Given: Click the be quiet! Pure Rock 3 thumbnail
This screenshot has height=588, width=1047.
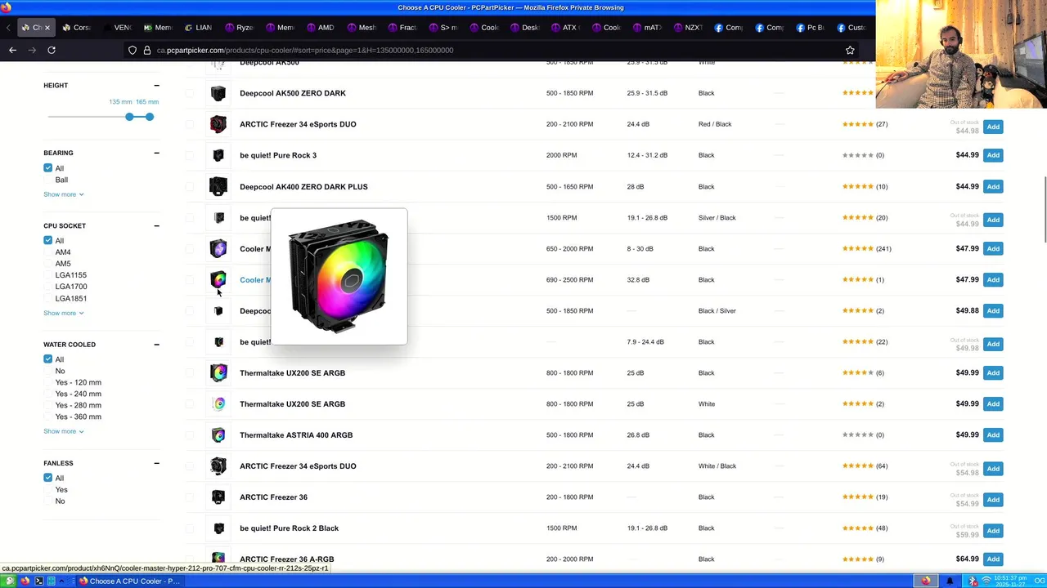Looking at the screenshot, I should click(x=218, y=155).
